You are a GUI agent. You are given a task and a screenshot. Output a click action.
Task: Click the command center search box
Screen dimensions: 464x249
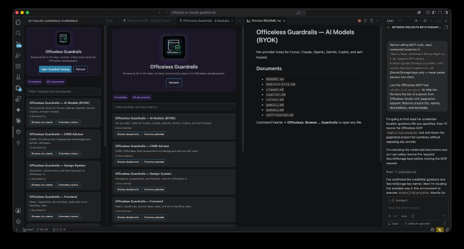[x=238, y=12]
